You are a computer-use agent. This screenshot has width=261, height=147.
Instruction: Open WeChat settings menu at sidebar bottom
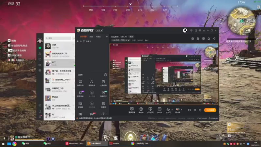(40, 117)
